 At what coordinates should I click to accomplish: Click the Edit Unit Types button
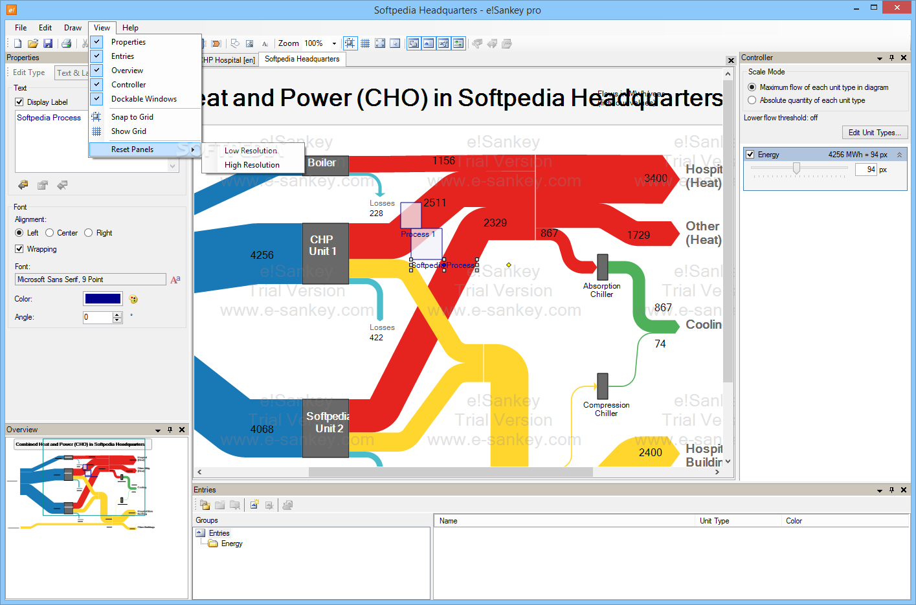click(875, 133)
